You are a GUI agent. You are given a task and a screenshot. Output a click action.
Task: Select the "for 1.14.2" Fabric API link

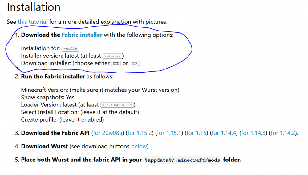coord(283,133)
